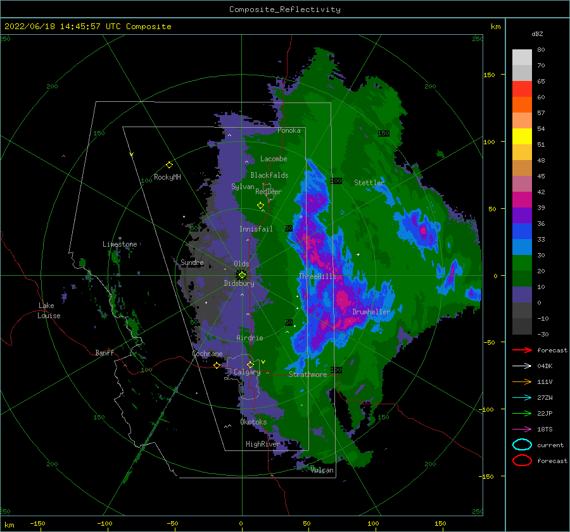This screenshot has width=570, height=532.
Task: Click the magenta 18TS arrow icon
Action: pos(522,430)
